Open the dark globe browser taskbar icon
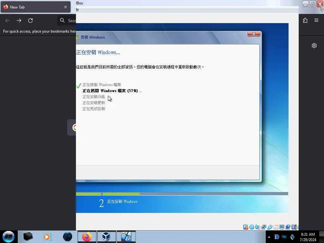 67,237
